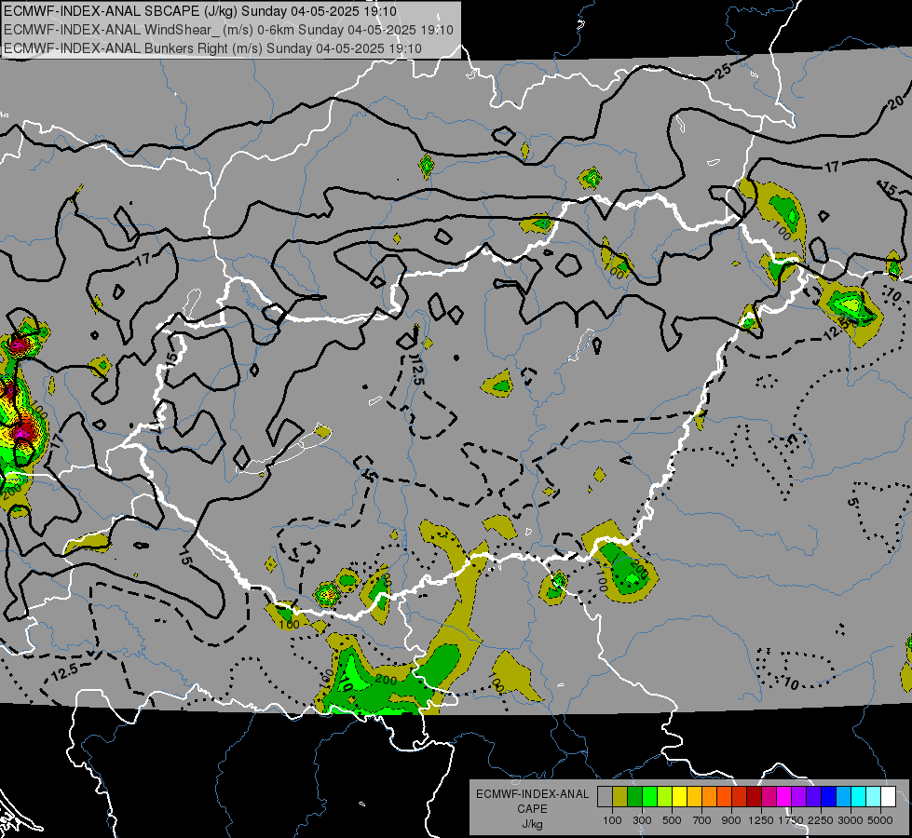Click the olive swatch in CAPE legend

tap(619, 796)
